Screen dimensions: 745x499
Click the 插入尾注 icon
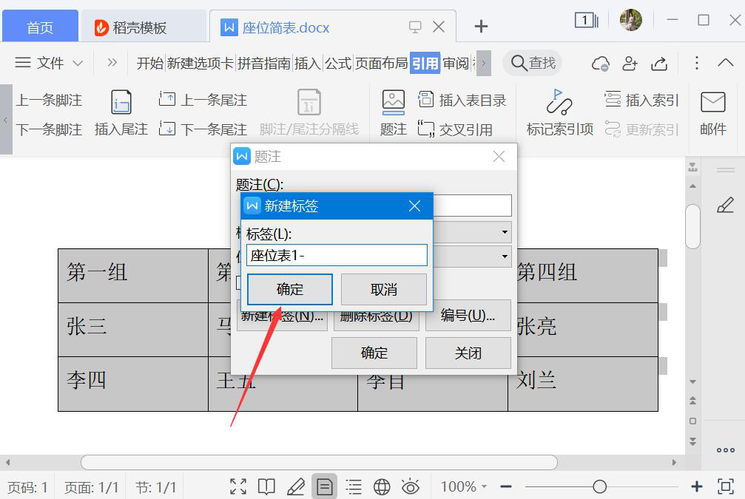[x=121, y=103]
